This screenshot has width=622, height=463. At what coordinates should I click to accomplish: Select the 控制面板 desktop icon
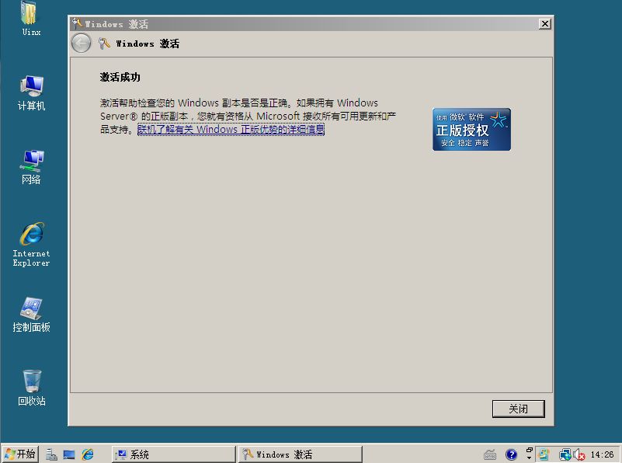(x=31, y=315)
